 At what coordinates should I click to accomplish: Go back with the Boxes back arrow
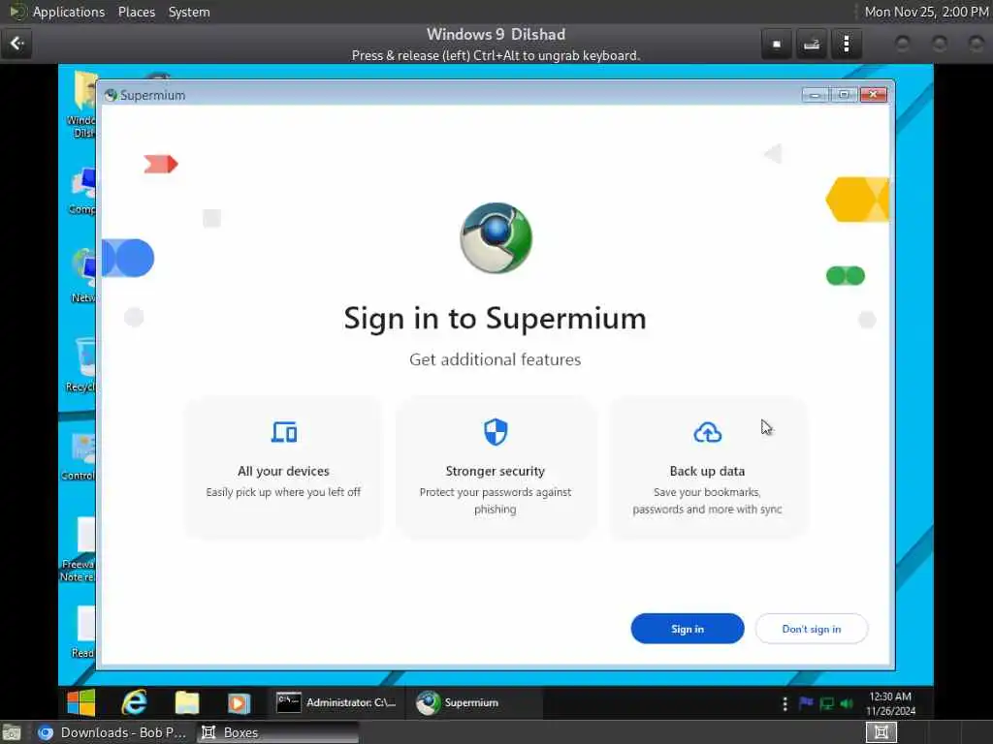(x=17, y=44)
